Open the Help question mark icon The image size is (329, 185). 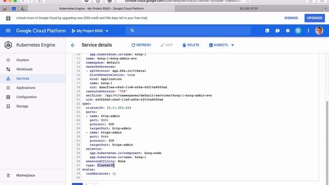[x=288, y=31]
